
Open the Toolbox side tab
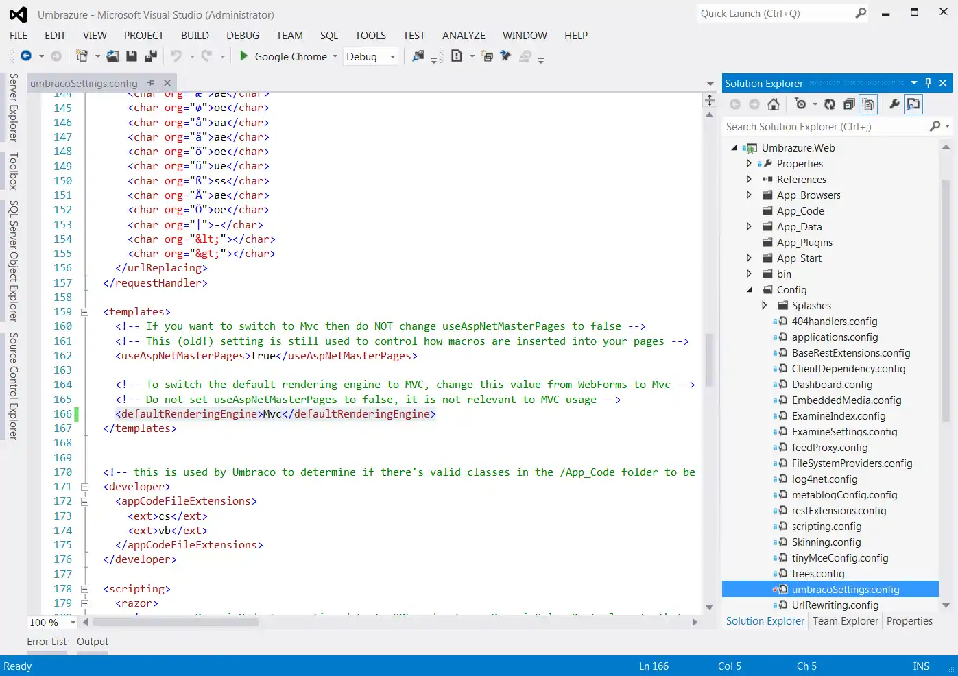13,171
